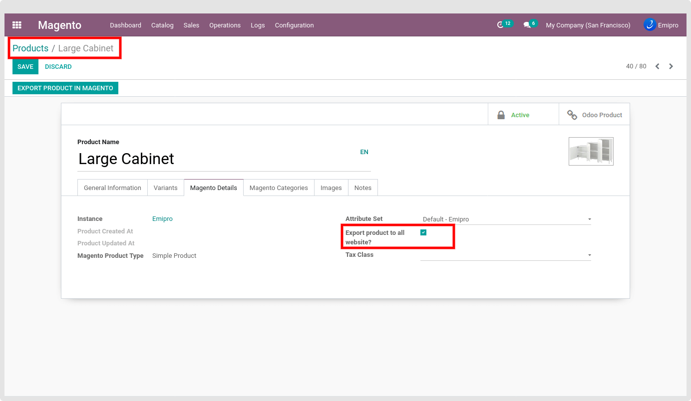Click the Emipro username in top bar

(x=668, y=25)
